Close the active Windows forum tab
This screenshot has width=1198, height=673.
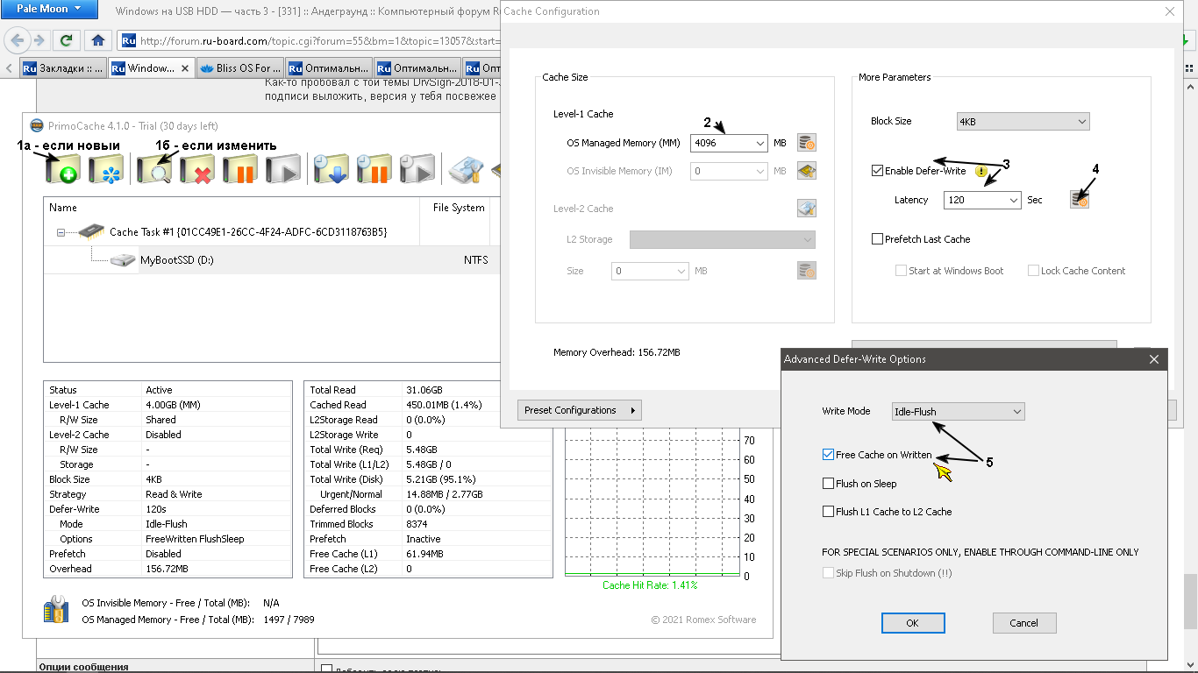click(x=184, y=68)
